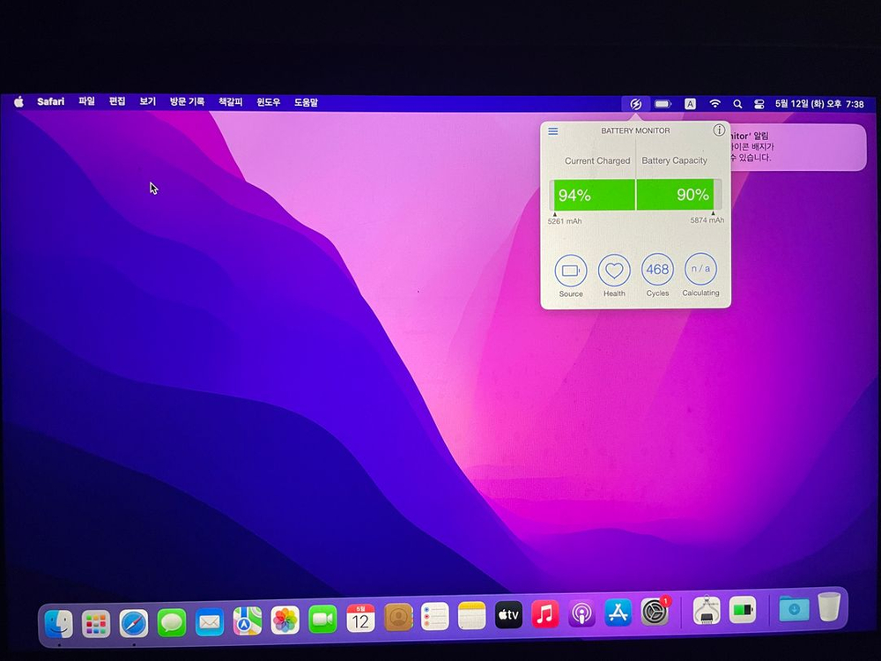Viewport: 881px width, 661px height.
Task: Open Launchpad from the Dock
Action: pyautogui.click(x=96, y=623)
